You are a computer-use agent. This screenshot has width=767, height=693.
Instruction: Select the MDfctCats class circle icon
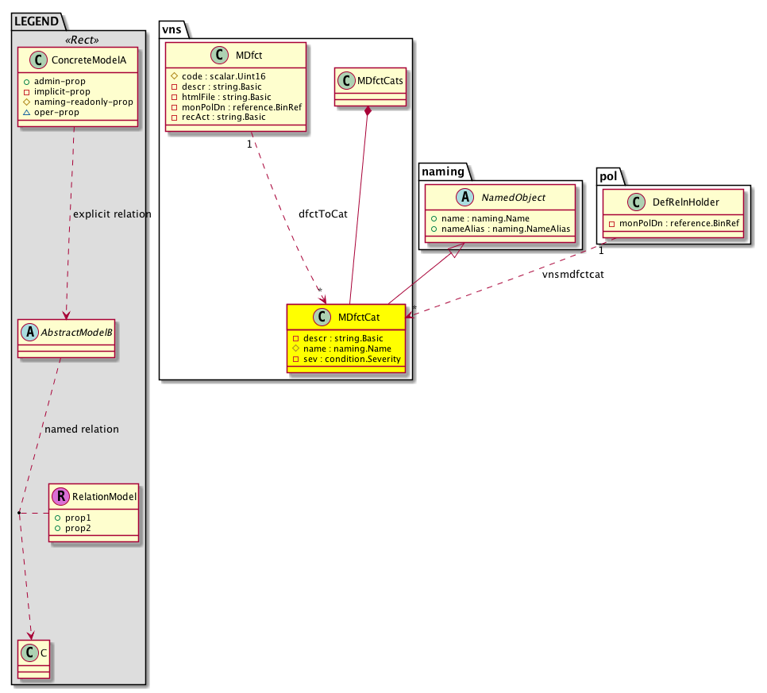coord(347,80)
